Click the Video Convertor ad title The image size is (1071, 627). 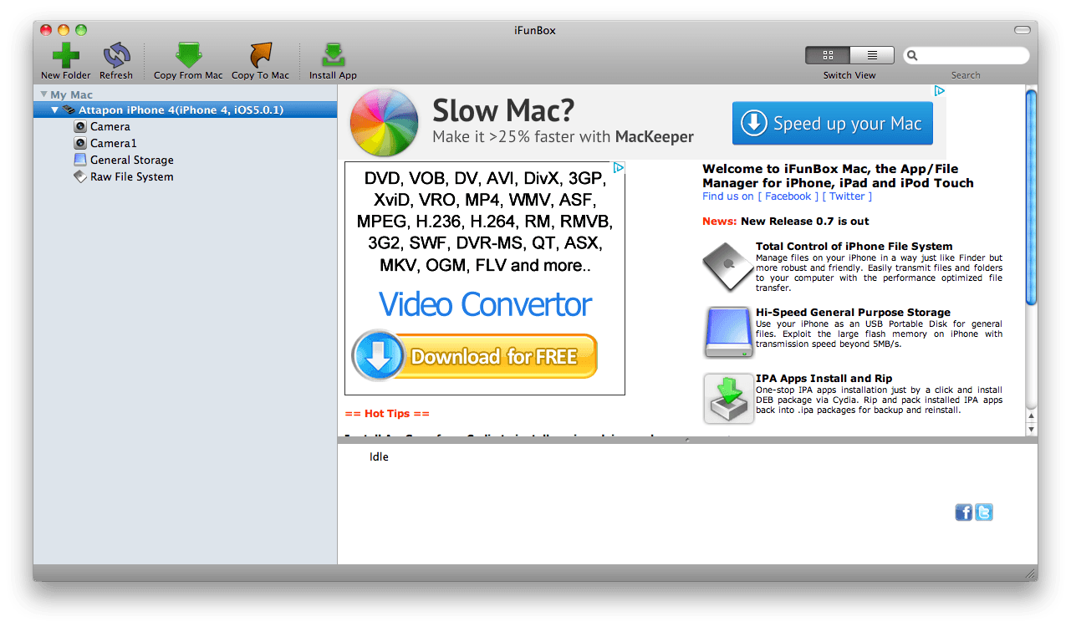tap(485, 304)
